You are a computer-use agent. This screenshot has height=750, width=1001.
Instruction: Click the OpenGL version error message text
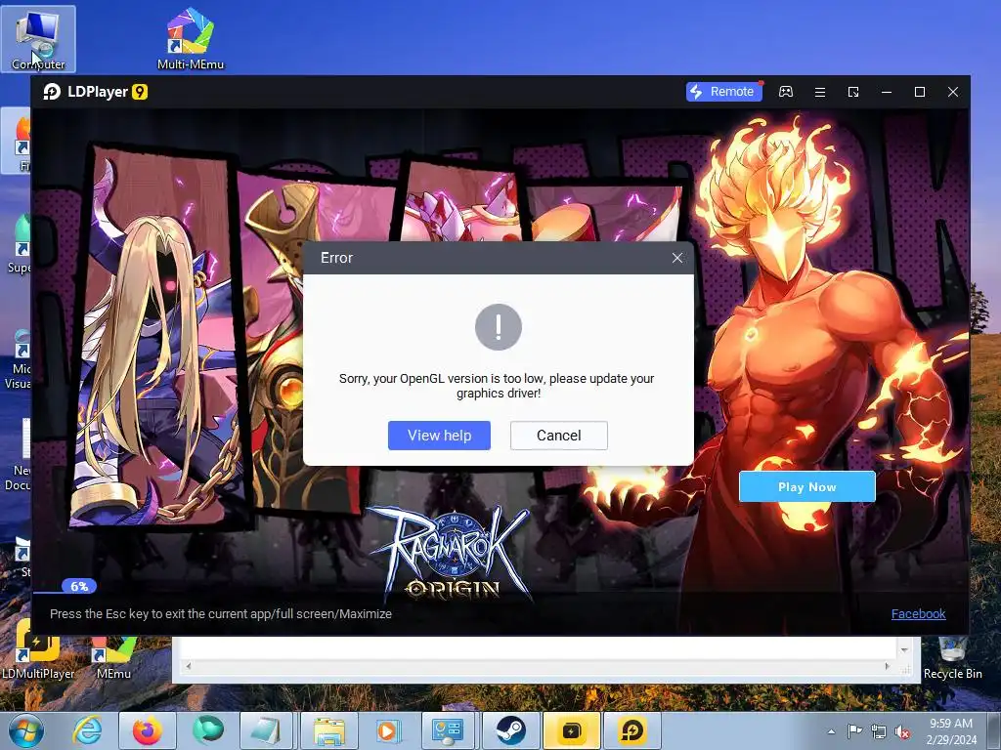497,386
